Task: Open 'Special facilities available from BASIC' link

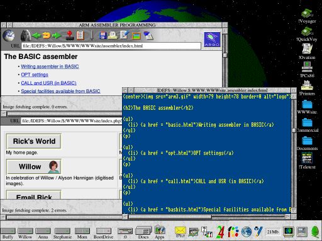Action: (x=60, y=91)
